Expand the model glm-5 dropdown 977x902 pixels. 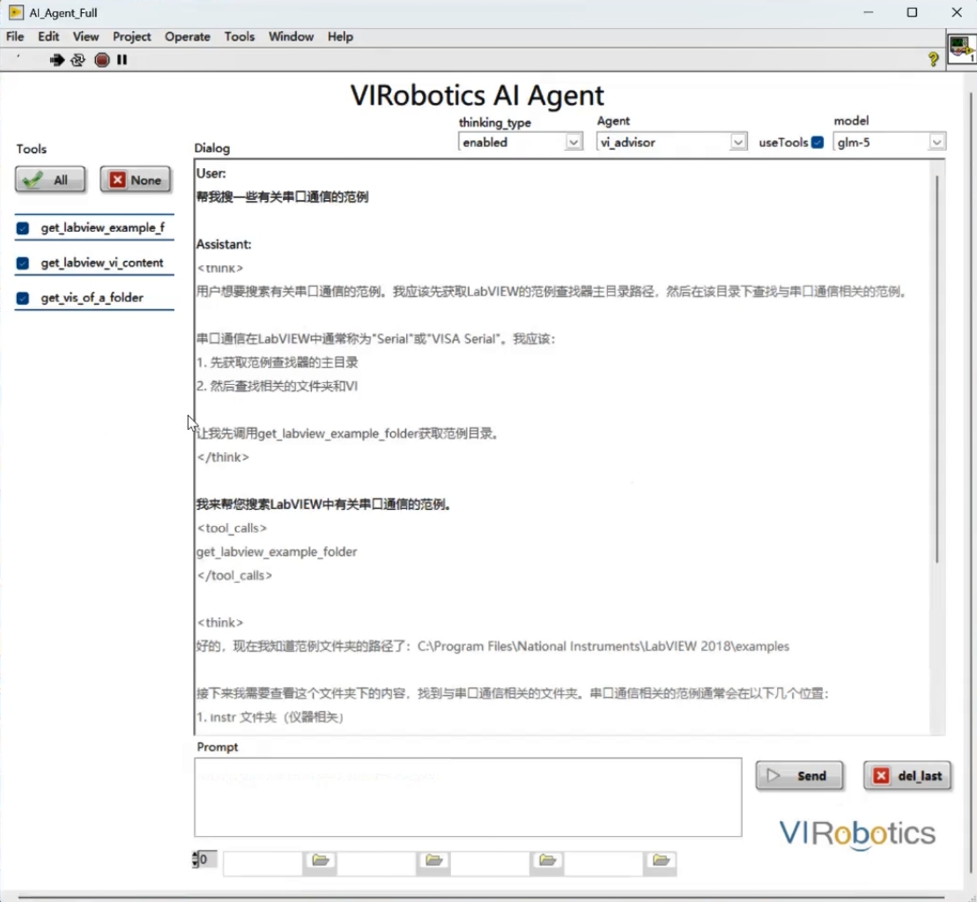click(x=936, y=142)
